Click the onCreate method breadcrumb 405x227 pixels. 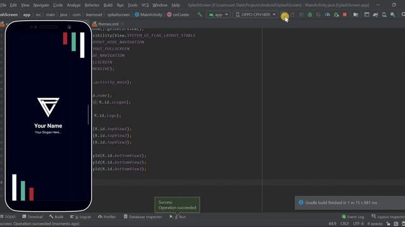[178, 15]
